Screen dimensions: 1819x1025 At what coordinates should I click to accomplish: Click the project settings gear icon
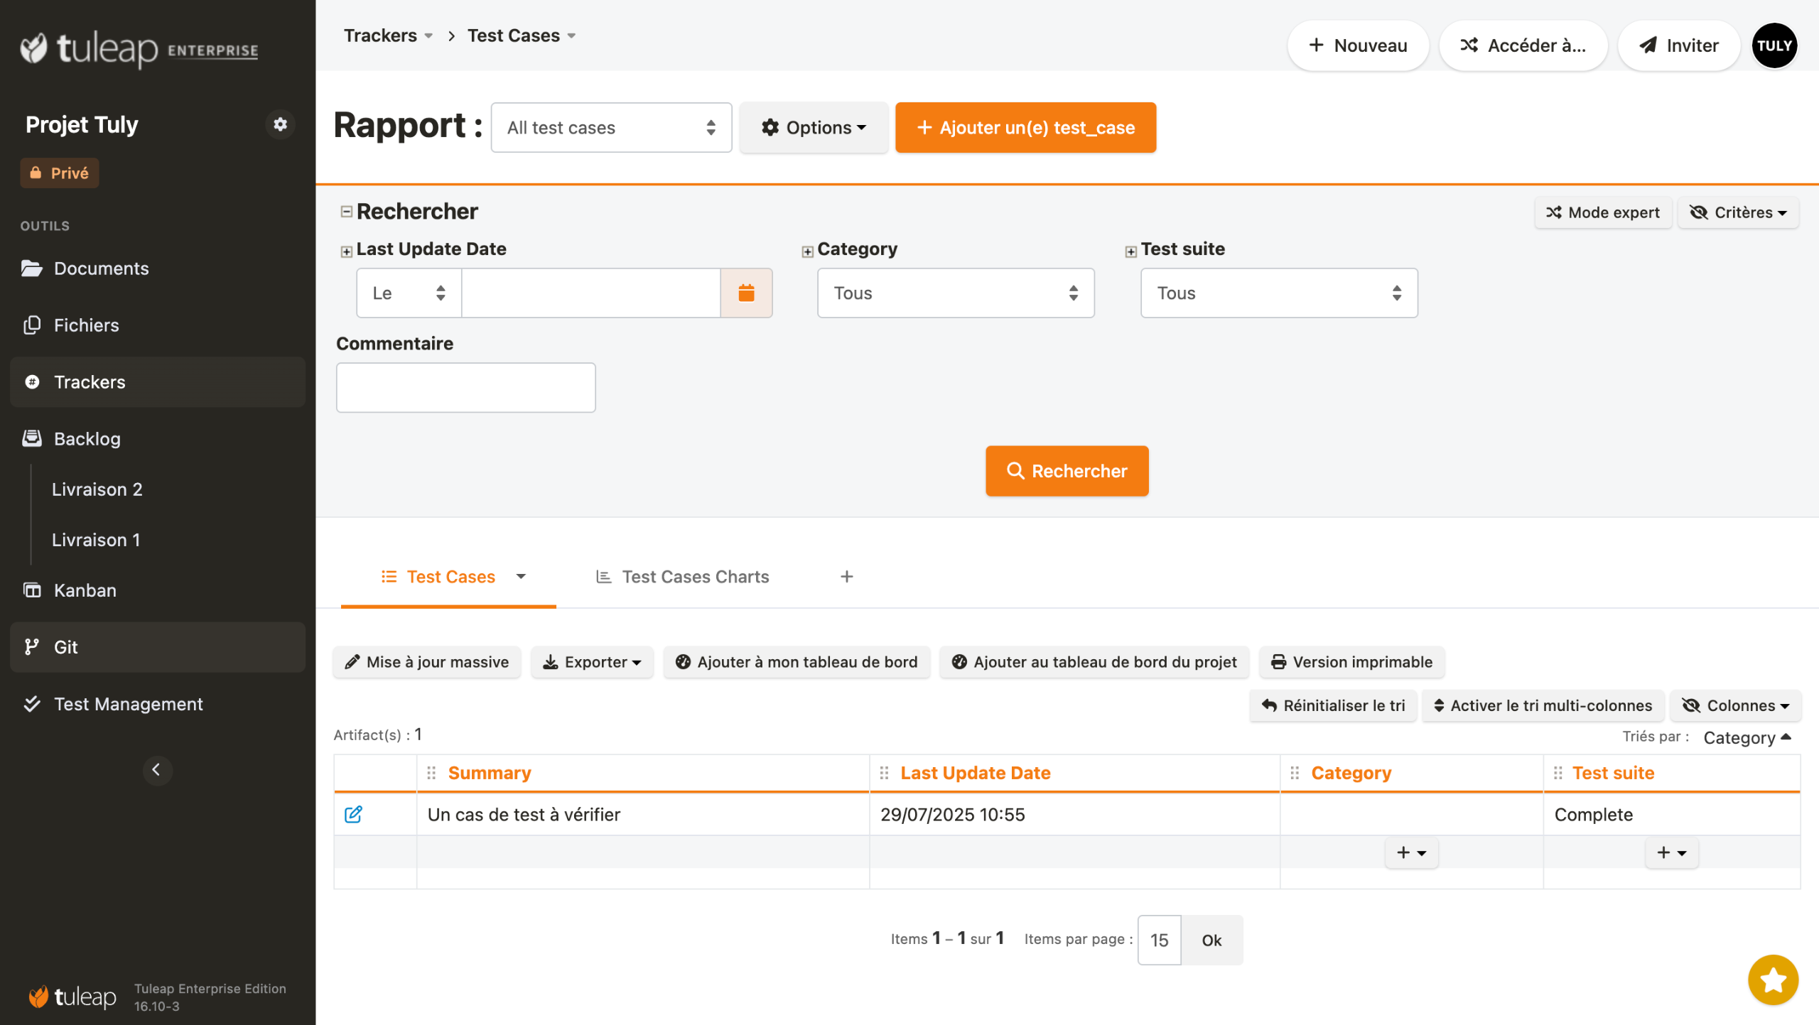pos(280,124)
